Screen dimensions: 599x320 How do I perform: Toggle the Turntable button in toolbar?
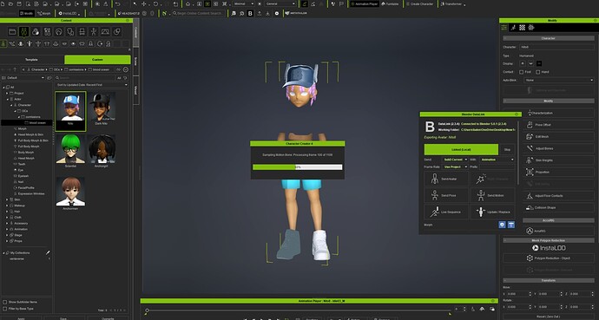coord(390,3)
